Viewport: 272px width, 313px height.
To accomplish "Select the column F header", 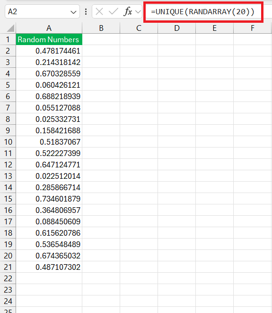I will [x=253, y=28].
